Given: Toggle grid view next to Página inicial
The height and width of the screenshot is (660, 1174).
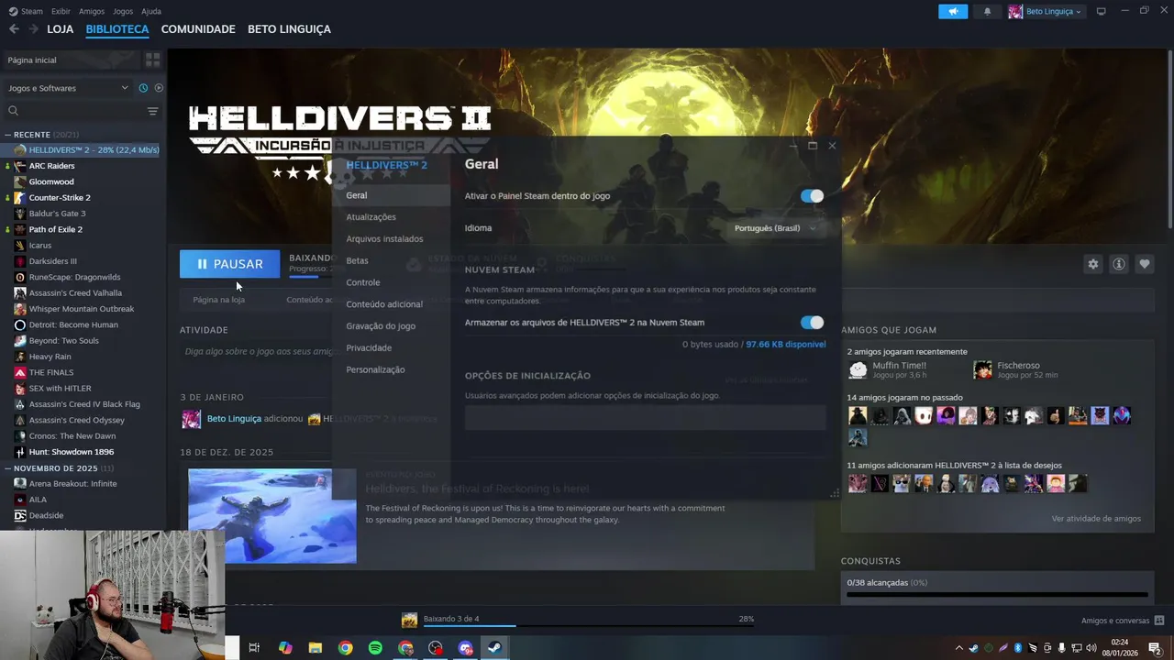Looking at the screenshot, I should tap(153, 60).
